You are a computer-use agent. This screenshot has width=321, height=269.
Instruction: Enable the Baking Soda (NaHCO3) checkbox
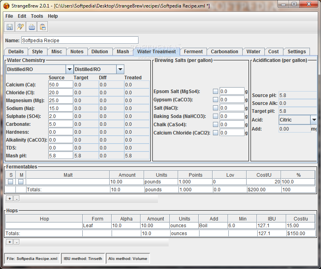tap(215, 116)
